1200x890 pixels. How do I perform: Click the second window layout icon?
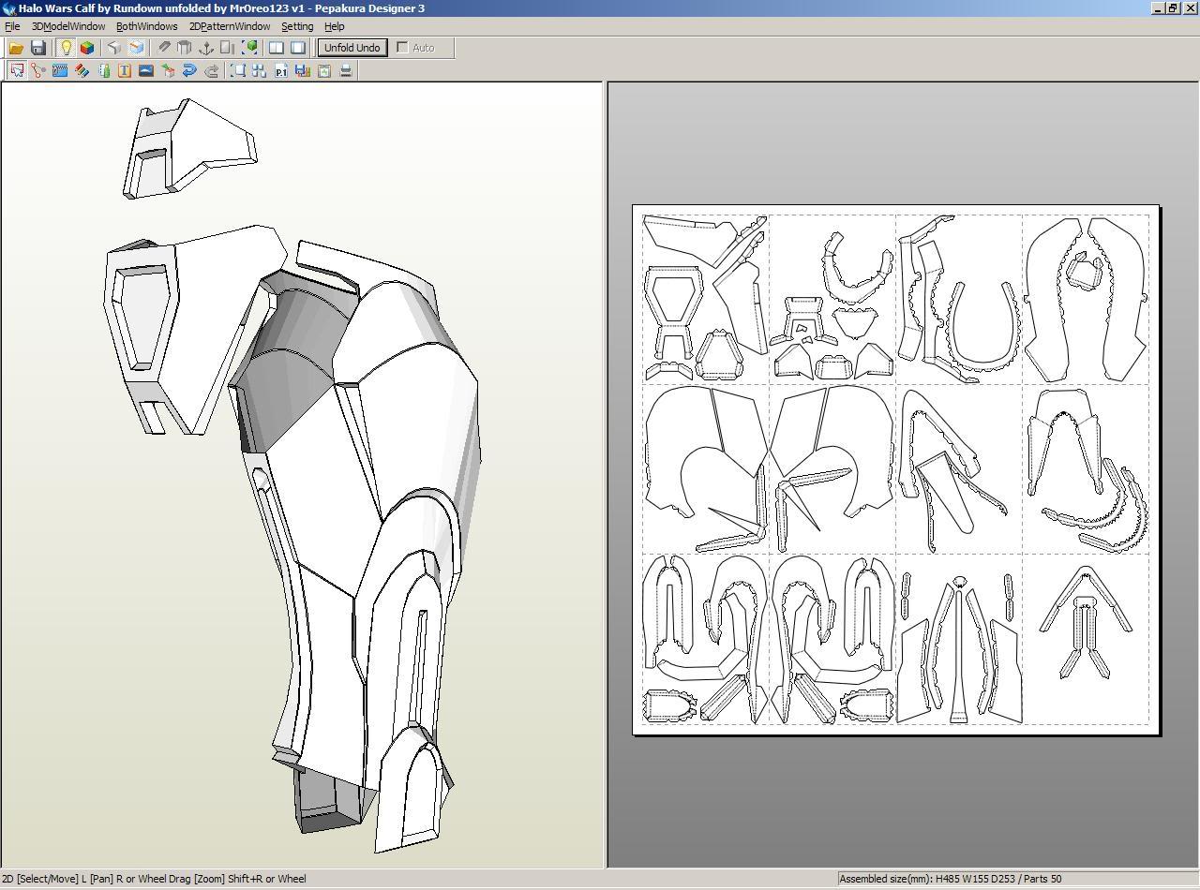click(298, 48)
